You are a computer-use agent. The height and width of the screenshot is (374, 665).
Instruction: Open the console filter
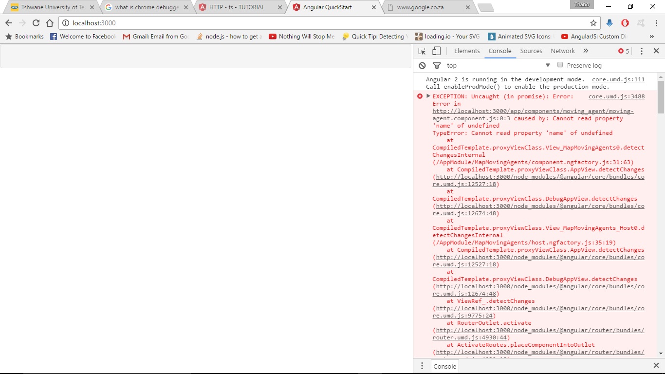437,65
